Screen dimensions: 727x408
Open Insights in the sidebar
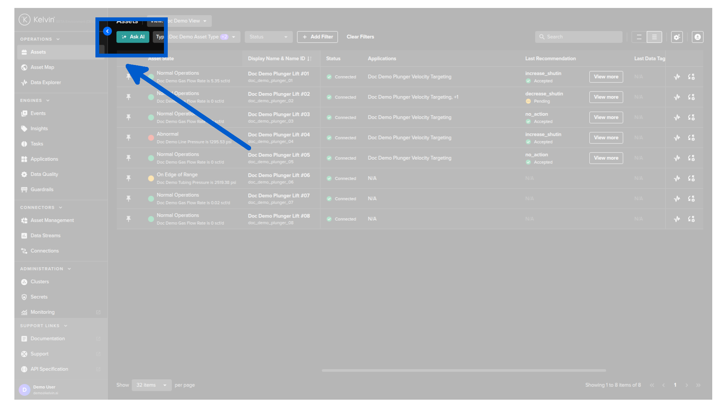(61, 128)
